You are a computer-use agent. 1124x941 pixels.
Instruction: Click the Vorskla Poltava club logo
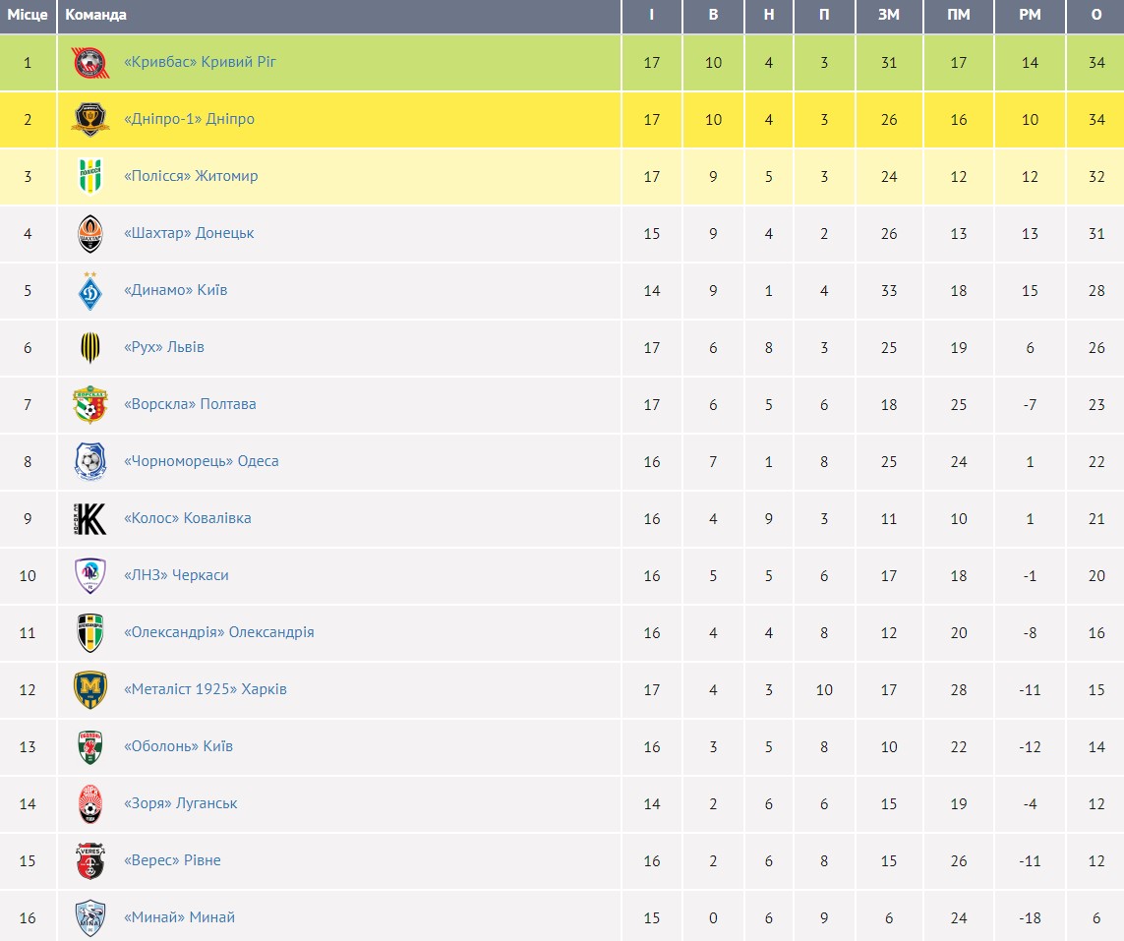pyautogui.click(x=90, y=404)
